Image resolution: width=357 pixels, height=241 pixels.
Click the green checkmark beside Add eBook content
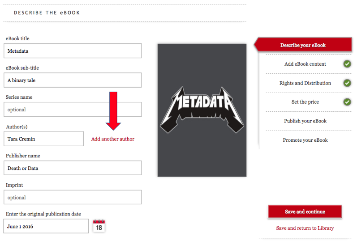347,64
